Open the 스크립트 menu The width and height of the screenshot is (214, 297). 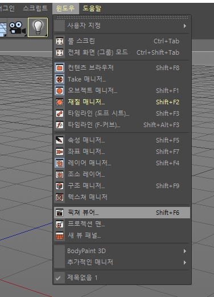35,9
